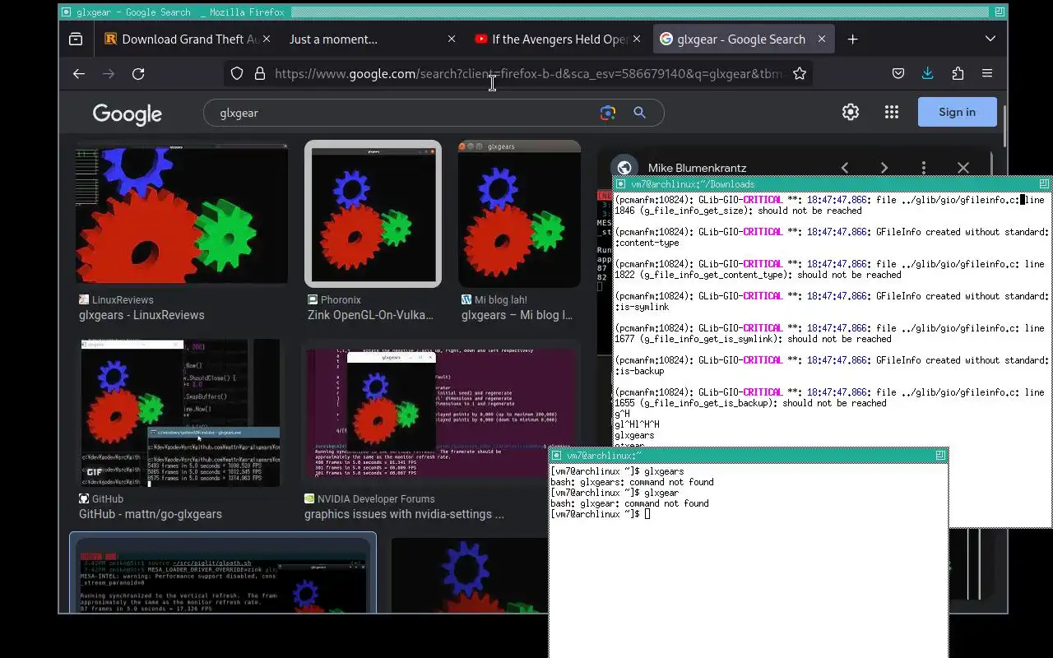Close the Just a moment tab
The image size is (1053, 658).
(451, 39)
